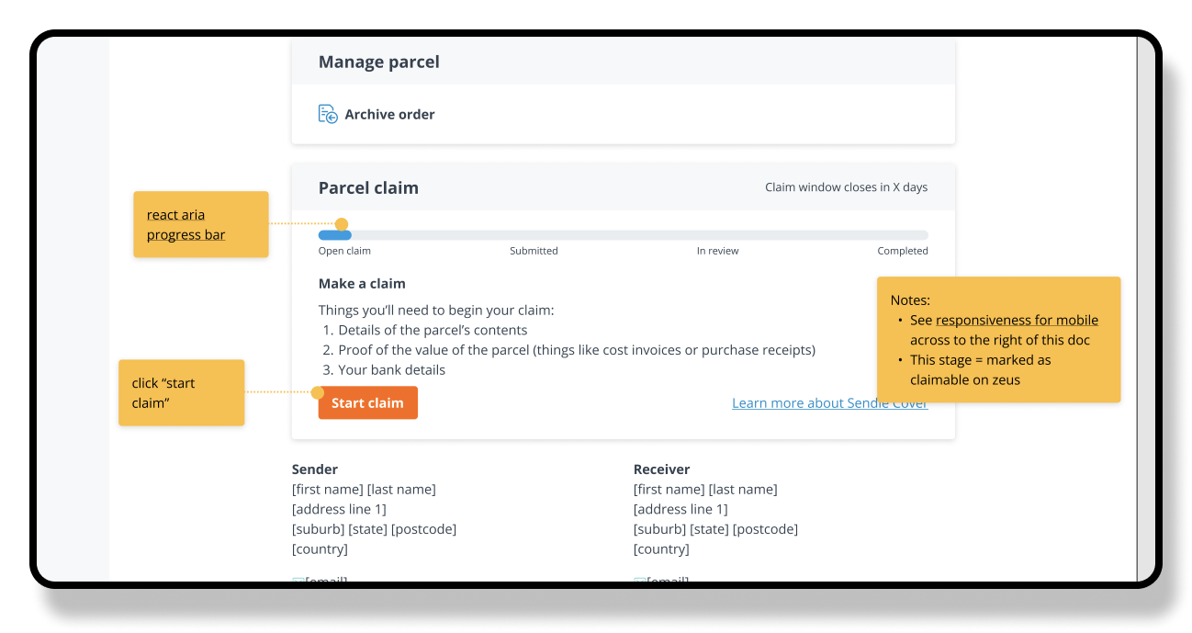Select the Sender section heading
This screenshot has height=633, width=1192.
(x=315, y=469)
